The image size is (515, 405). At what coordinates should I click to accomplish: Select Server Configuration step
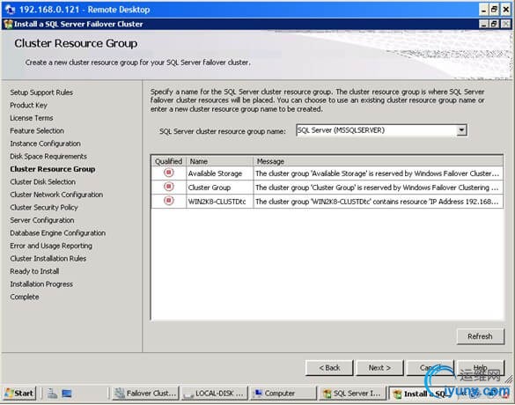tap(42, 220)
